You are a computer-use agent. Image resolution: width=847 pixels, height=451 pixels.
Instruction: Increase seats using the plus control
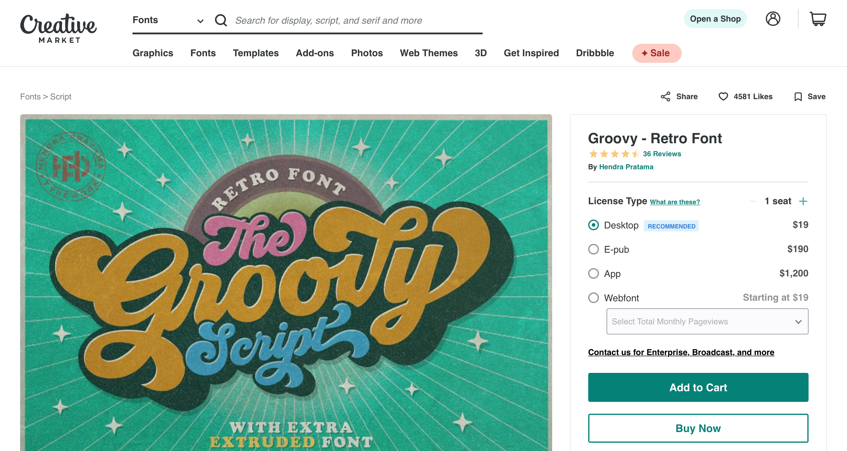coord(803,201)
